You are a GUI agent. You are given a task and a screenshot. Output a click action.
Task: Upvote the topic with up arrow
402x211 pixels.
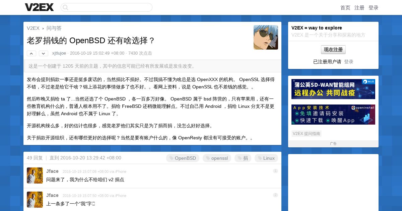pos(31,54)
